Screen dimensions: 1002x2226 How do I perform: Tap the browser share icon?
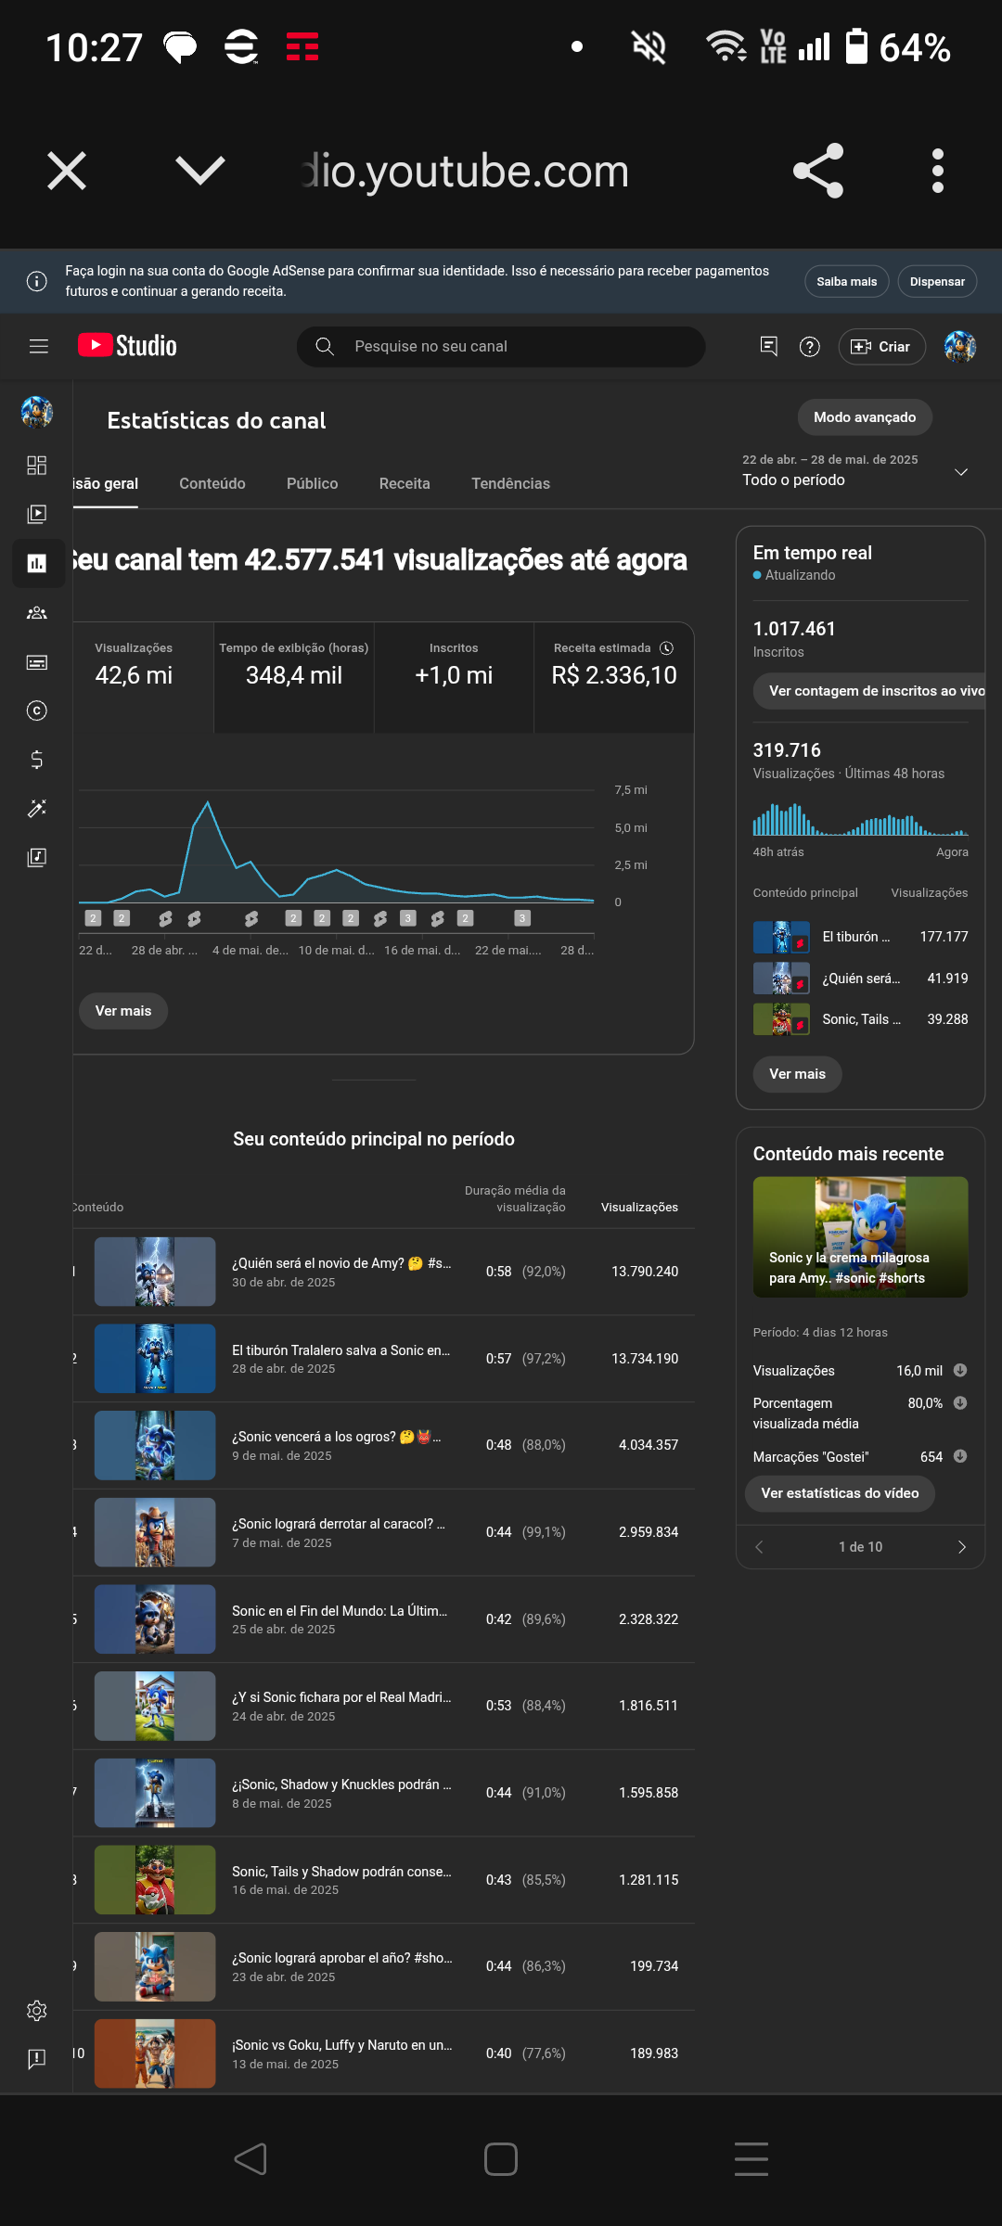click(818, 171)
